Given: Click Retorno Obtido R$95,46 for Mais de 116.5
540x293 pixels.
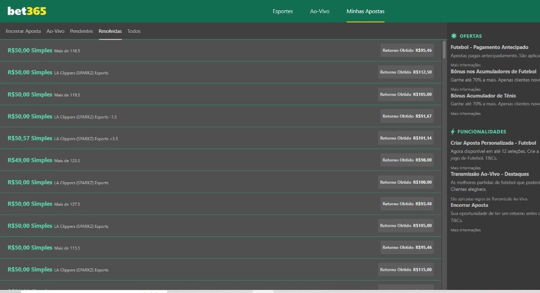Looking at the screenshot, I should pos(407,50).
